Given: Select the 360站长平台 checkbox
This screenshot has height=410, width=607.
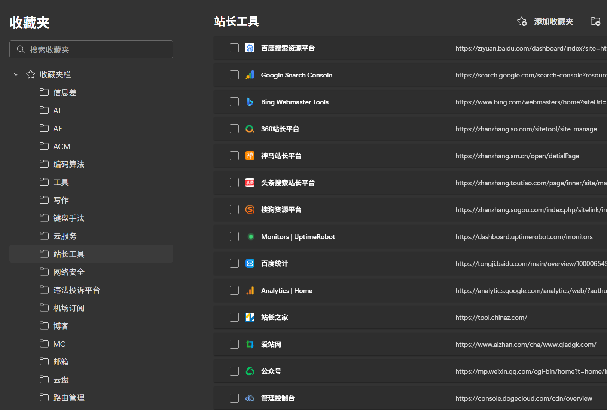Looking at the screenshot, I should (234, 129).
